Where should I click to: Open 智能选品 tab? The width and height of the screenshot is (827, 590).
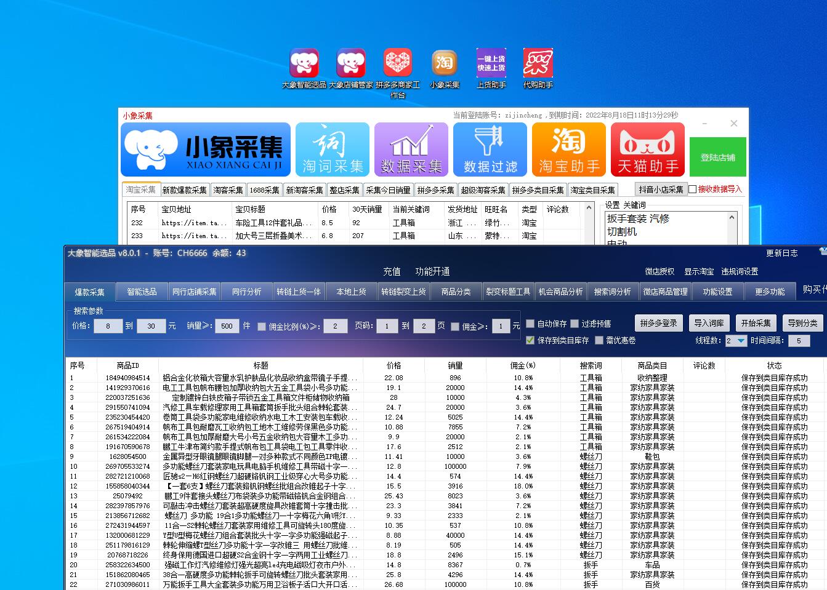coord(142,292)
